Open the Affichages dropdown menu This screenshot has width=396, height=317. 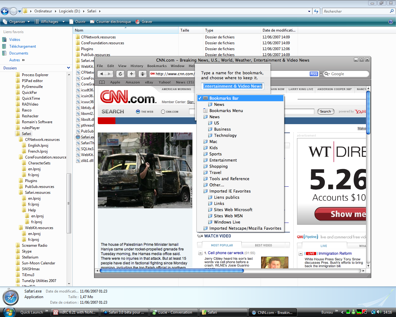[49, 22]
